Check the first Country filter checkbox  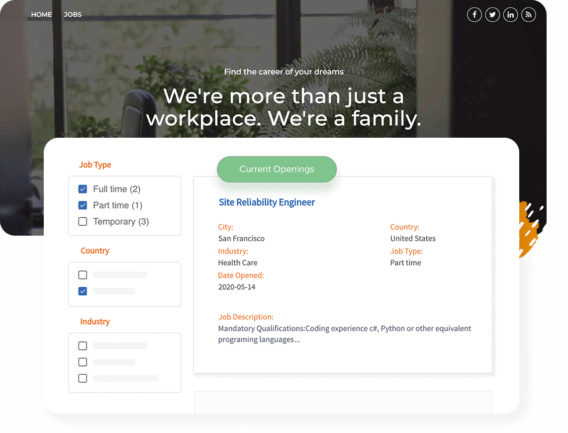click(83, 275)
